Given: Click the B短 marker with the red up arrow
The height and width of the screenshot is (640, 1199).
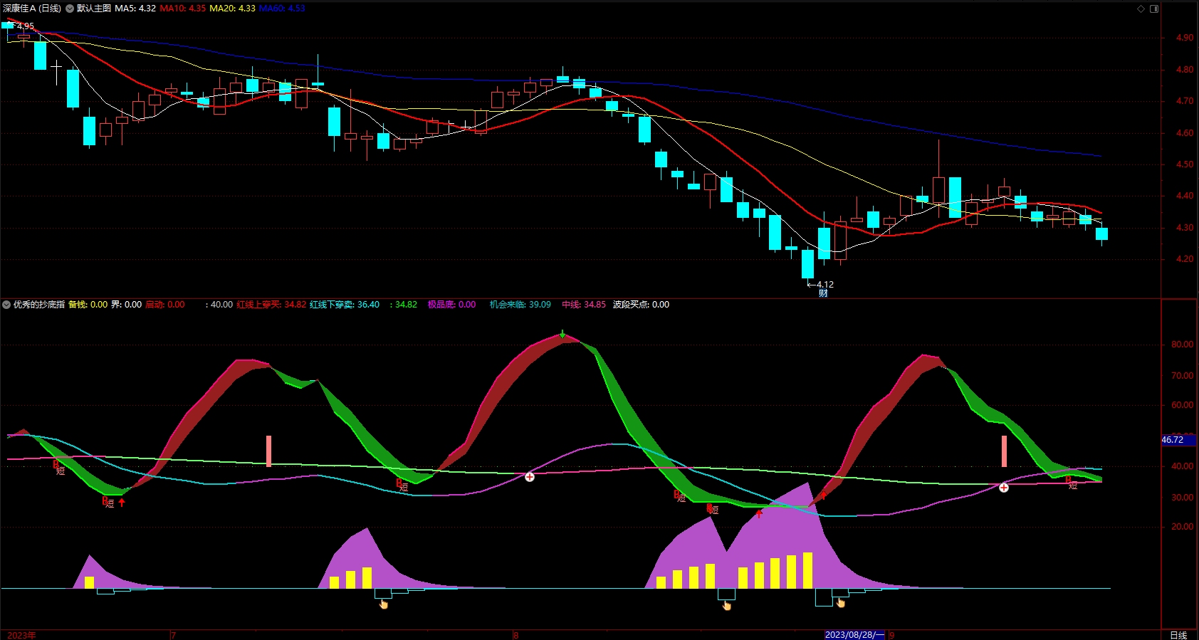Looking at the screenshot, I should [108, 502].
